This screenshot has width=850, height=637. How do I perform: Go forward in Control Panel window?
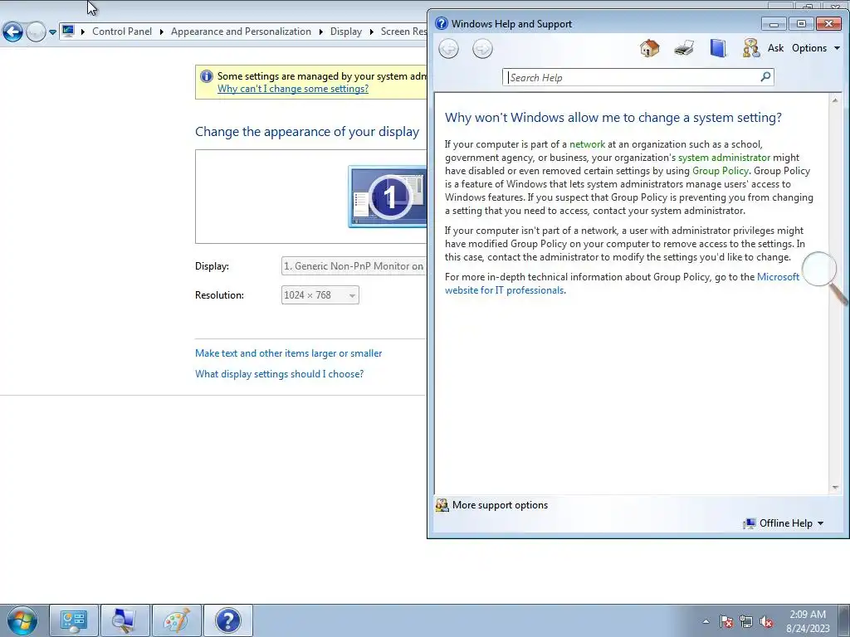click(36, 32)
